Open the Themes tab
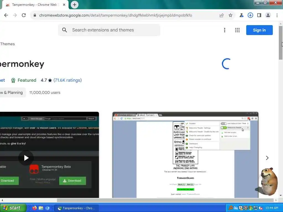Viewport: 283px width, 212px height. [x=7, y=44]
